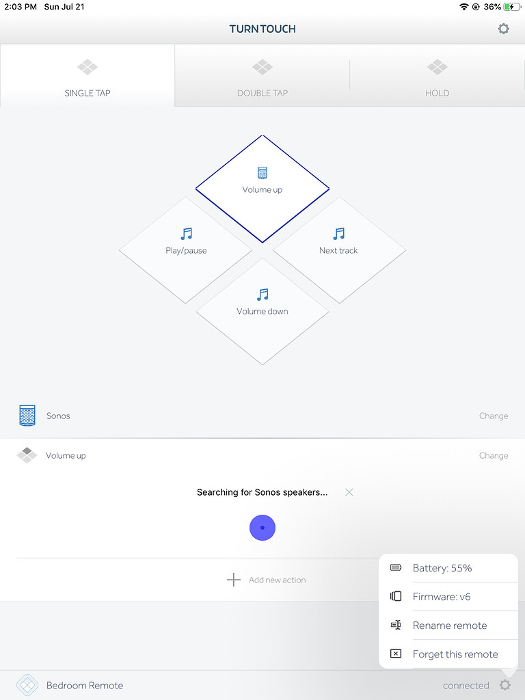
Task: Click the Bedroom Remote name
Action: (x=85, y=685)
